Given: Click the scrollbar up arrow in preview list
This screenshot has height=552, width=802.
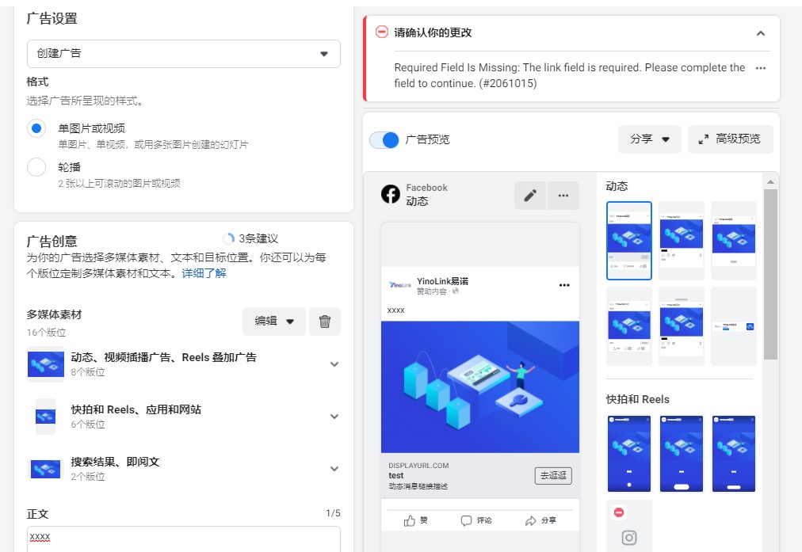Looking at the screenshot, I should [770, 182].
